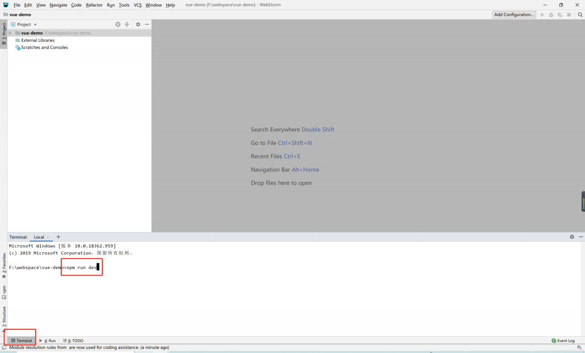Open the View menu
This screenshot has height=353, width=585.
click(41, 5)
